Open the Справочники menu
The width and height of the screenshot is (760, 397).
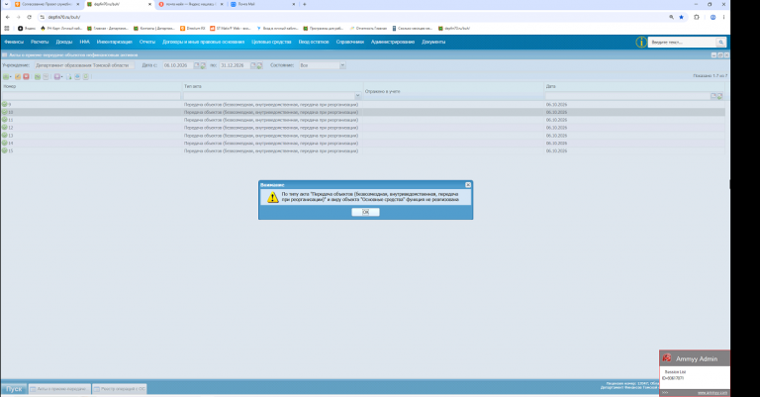350,42
